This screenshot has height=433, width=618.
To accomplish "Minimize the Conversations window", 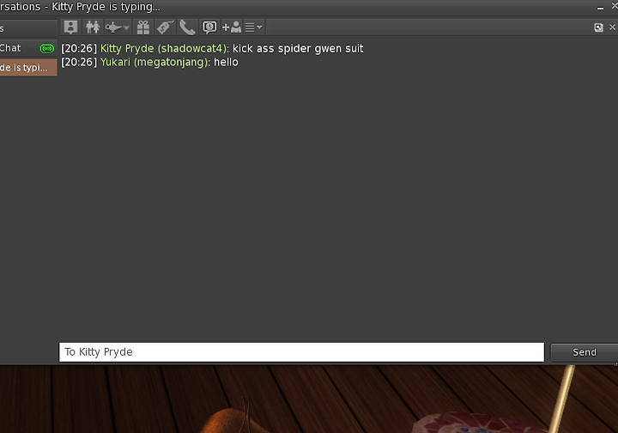I will pyautogui.click(x=600, y=8).
